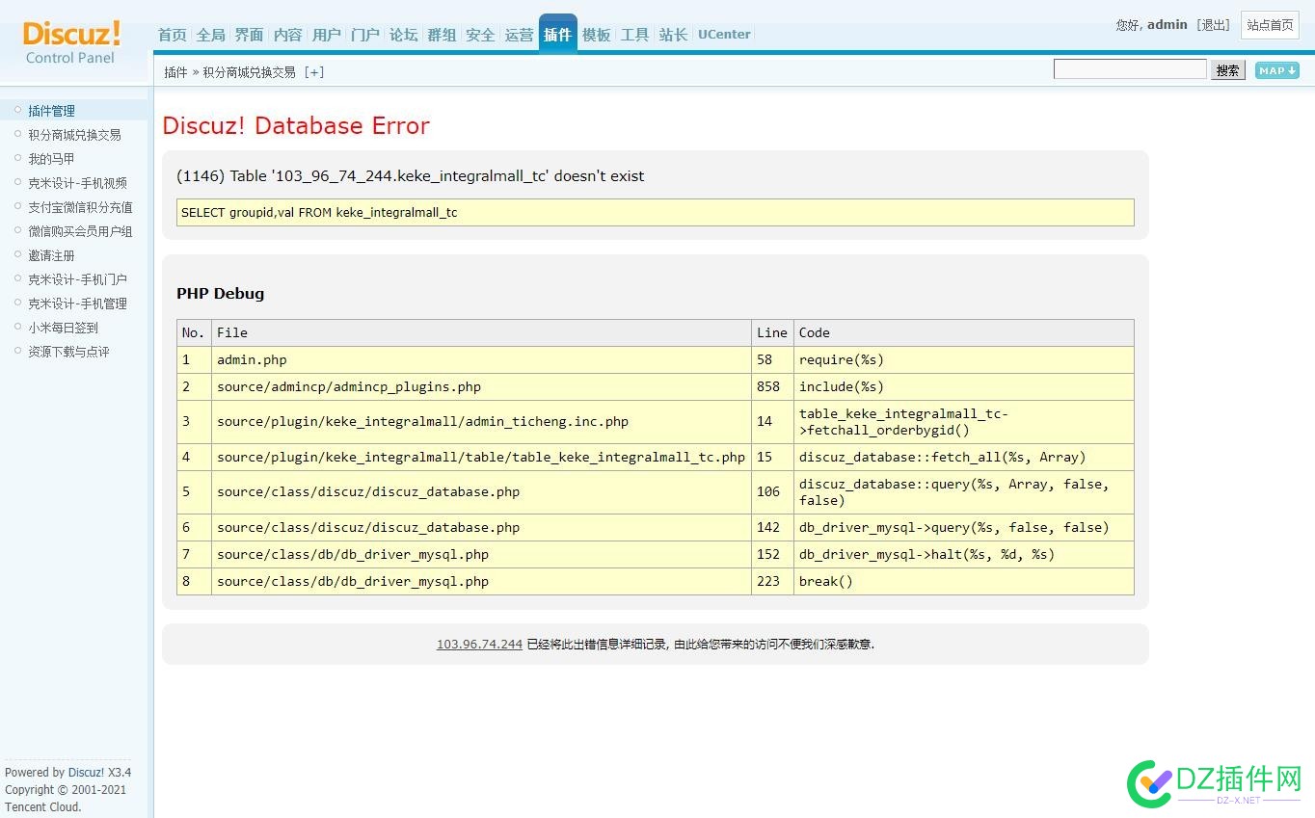Click the Discuz! Control Panel logo
Image resolution: width=1315 pixels, height=818 pixels.
point(71,43)
